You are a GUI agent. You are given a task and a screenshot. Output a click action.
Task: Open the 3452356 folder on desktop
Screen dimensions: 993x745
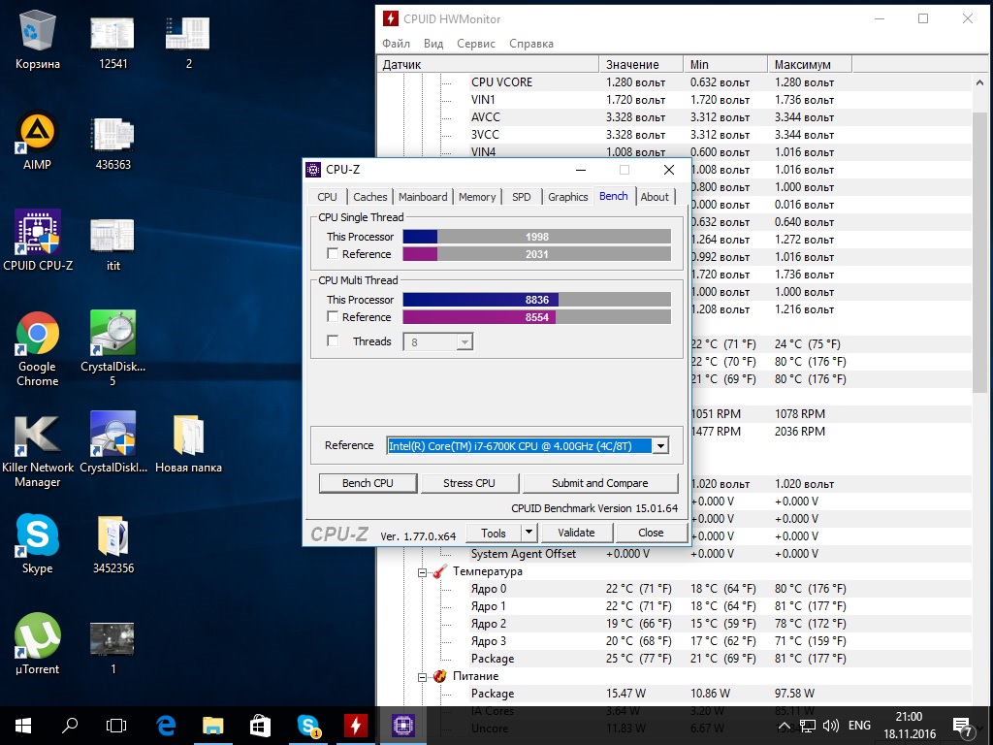click(x=112, y=543)
